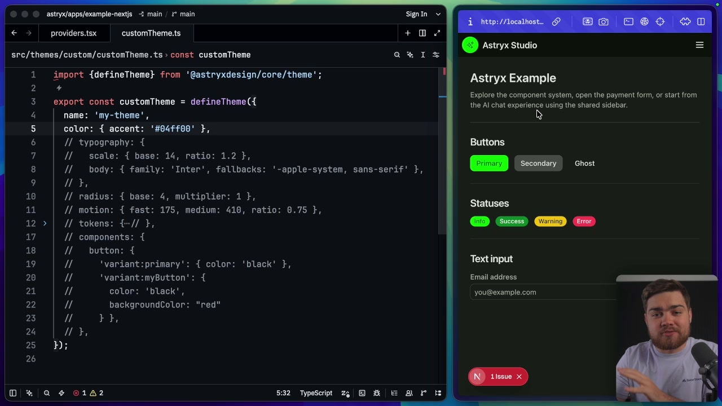This screenshot has height=406, width=722.
Task: Expand the folded tokens block on line 12
Action: pos(45,223)
